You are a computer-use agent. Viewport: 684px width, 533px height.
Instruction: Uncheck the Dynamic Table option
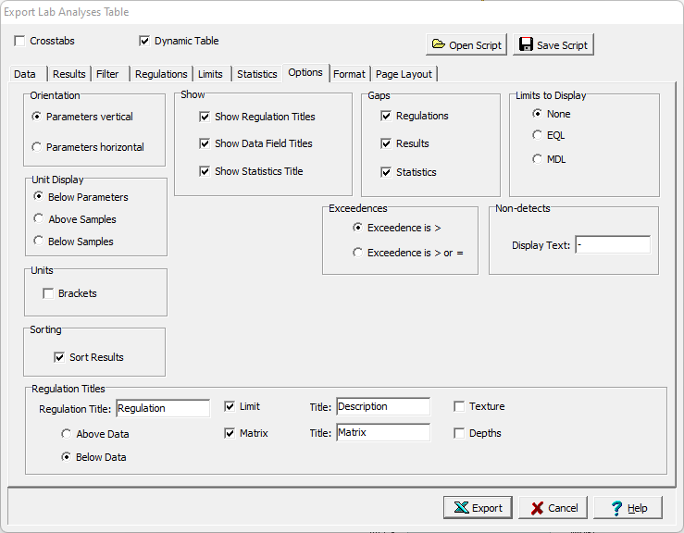click(144, 41)
